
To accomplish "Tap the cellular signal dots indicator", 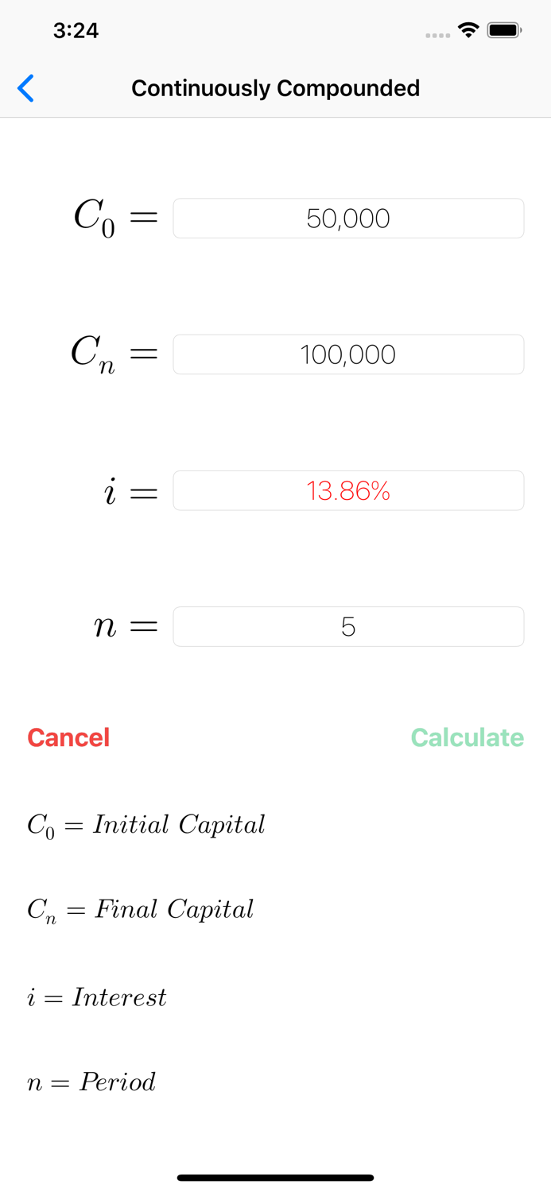I will pyautogui.click(x=438, y=35).
